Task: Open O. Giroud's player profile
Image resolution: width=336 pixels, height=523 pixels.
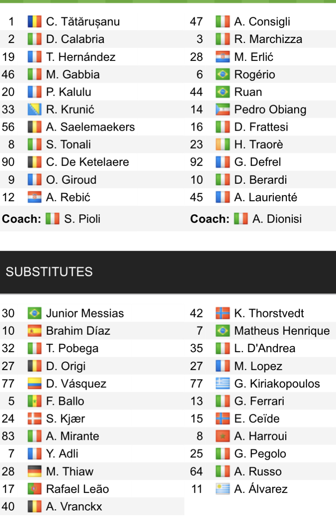Action: pyautogui.click(x=71, y=180)
